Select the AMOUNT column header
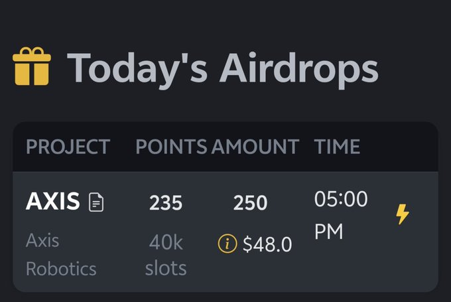Screen dimensions: 451x302 [x=255, y=147]
